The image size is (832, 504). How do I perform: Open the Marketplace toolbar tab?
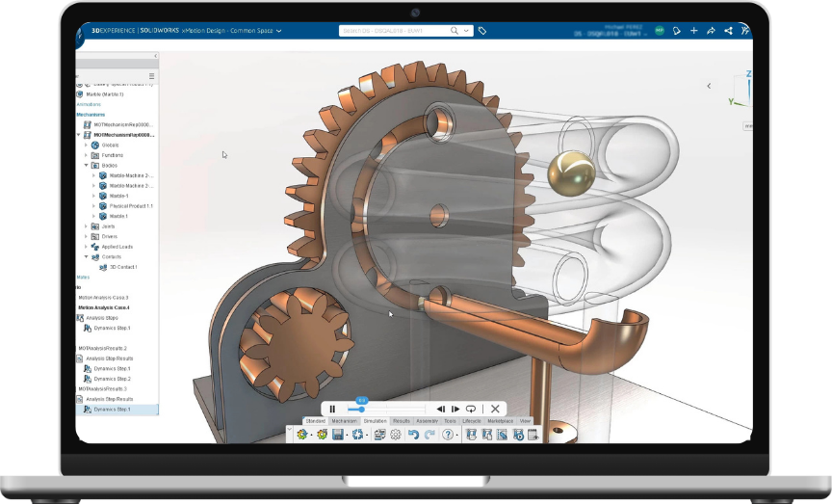[501, 420]
